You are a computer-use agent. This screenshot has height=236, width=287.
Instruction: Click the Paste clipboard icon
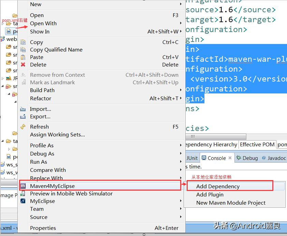pos(23,57)
